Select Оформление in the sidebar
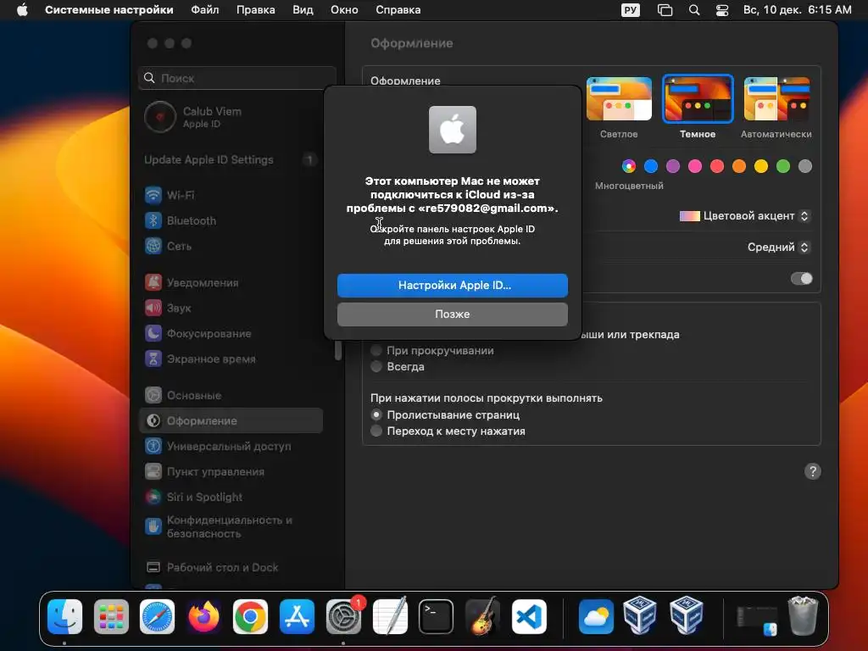The image size is (868, 651). point(231,420)
